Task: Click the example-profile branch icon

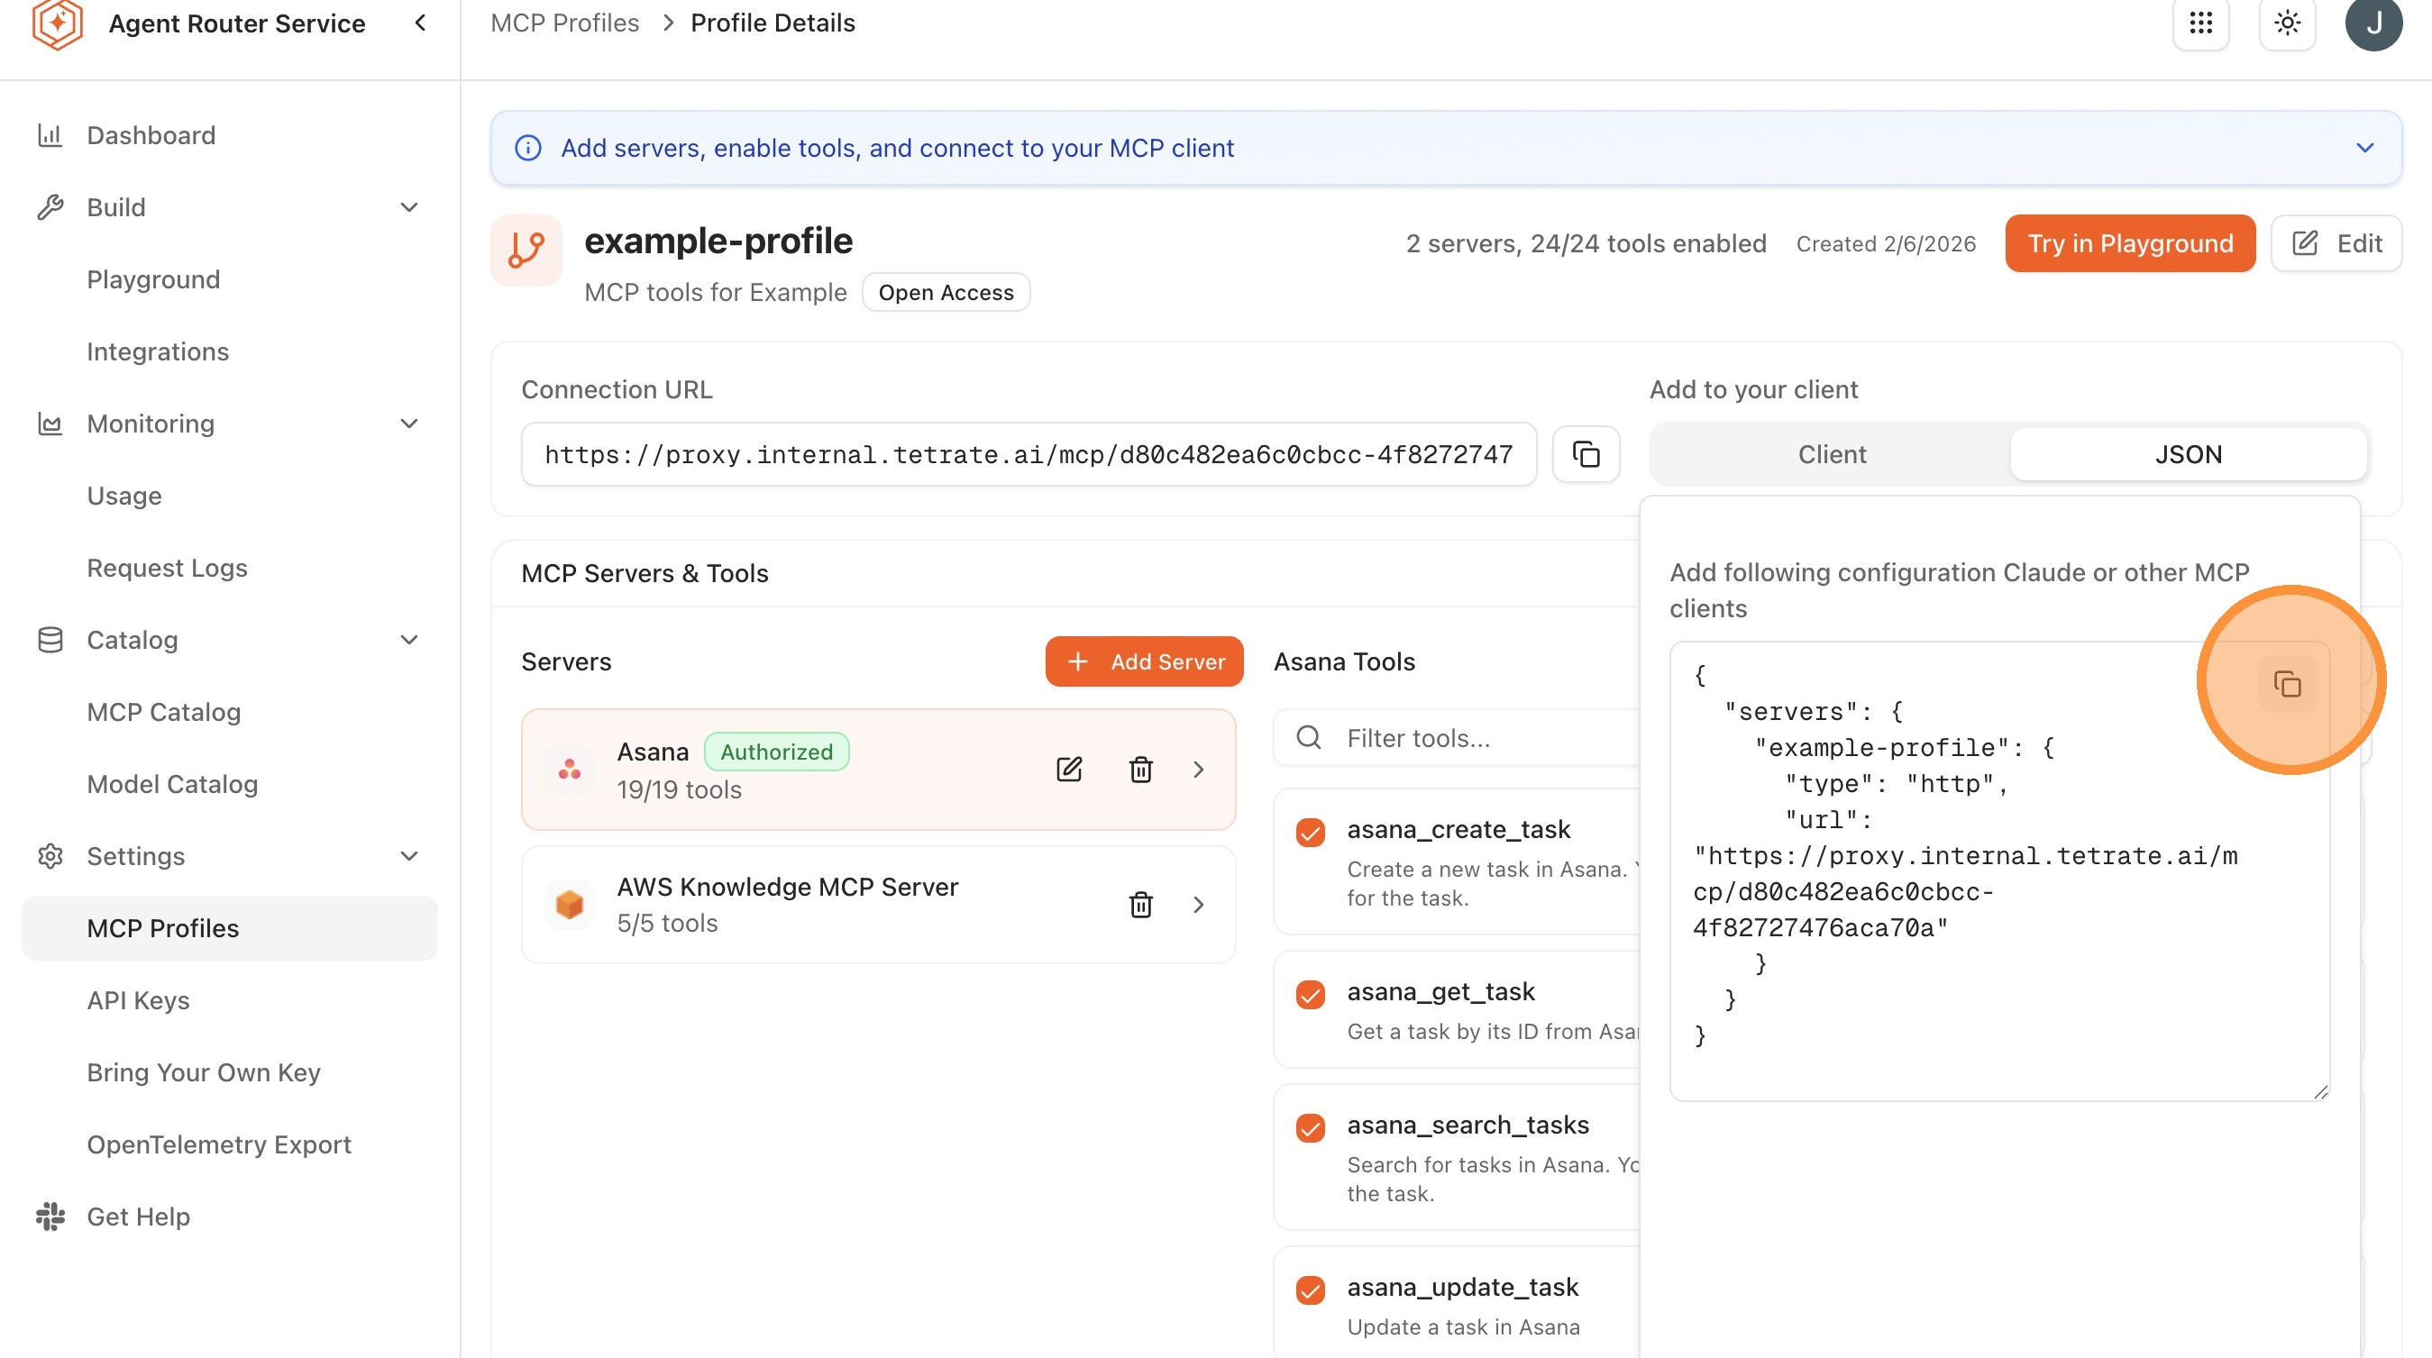Action: tap(526, 251)
